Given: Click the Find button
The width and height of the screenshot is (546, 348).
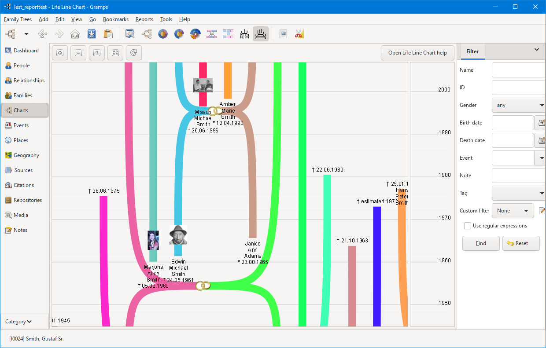Looking at the screenshot, I should [x=481, y=243].
